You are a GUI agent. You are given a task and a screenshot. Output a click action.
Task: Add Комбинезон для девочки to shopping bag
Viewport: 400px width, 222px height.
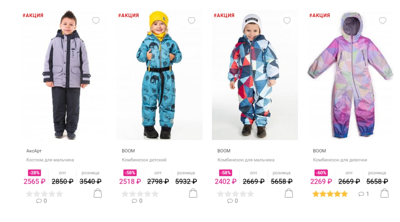pyautogui.click(x=384, y=193)
